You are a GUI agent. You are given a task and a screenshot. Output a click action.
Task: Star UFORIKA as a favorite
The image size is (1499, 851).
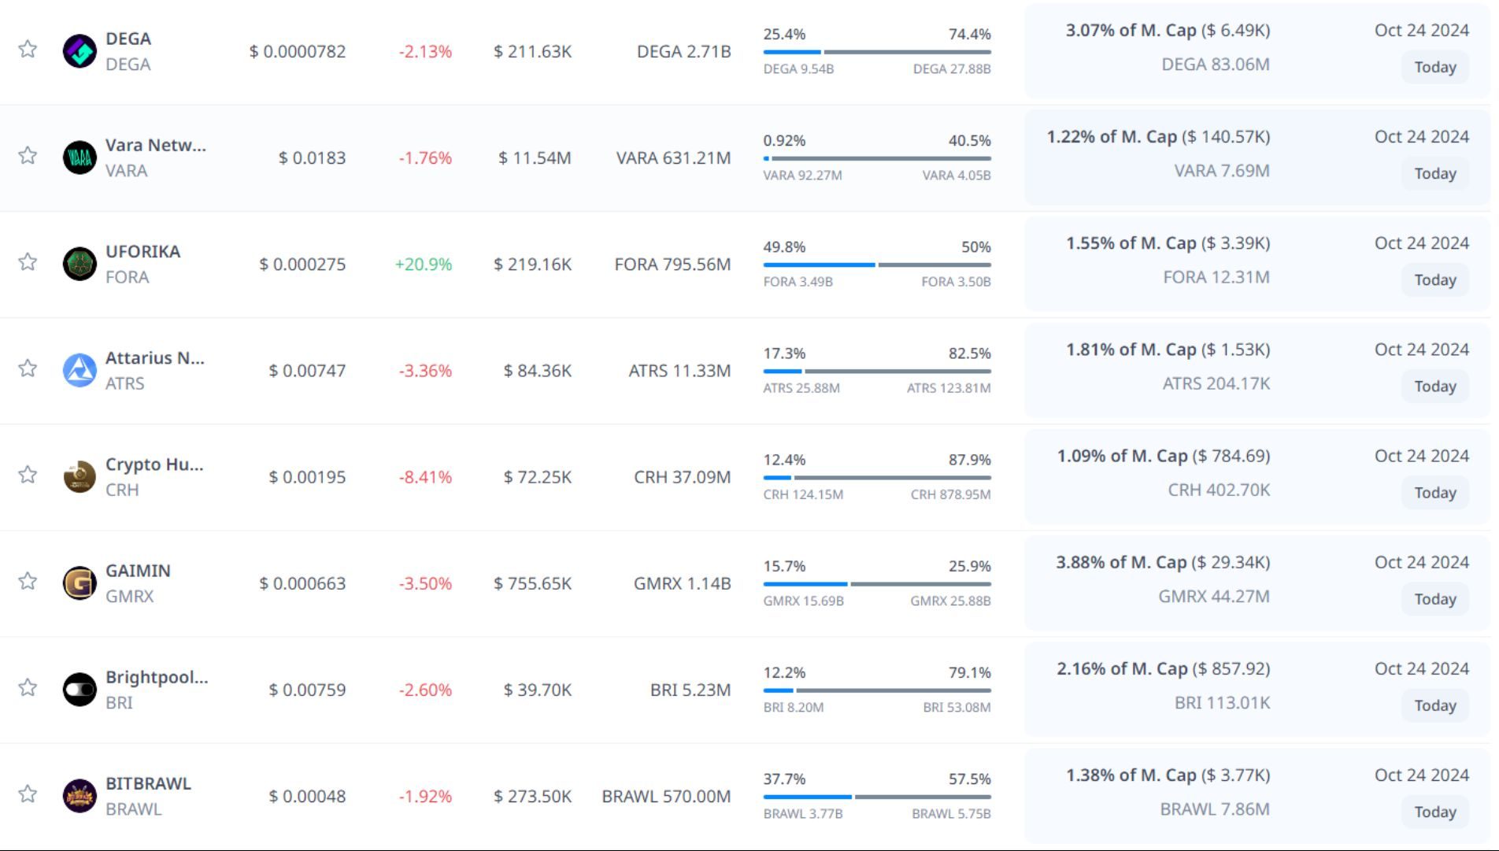pos(28,261)
